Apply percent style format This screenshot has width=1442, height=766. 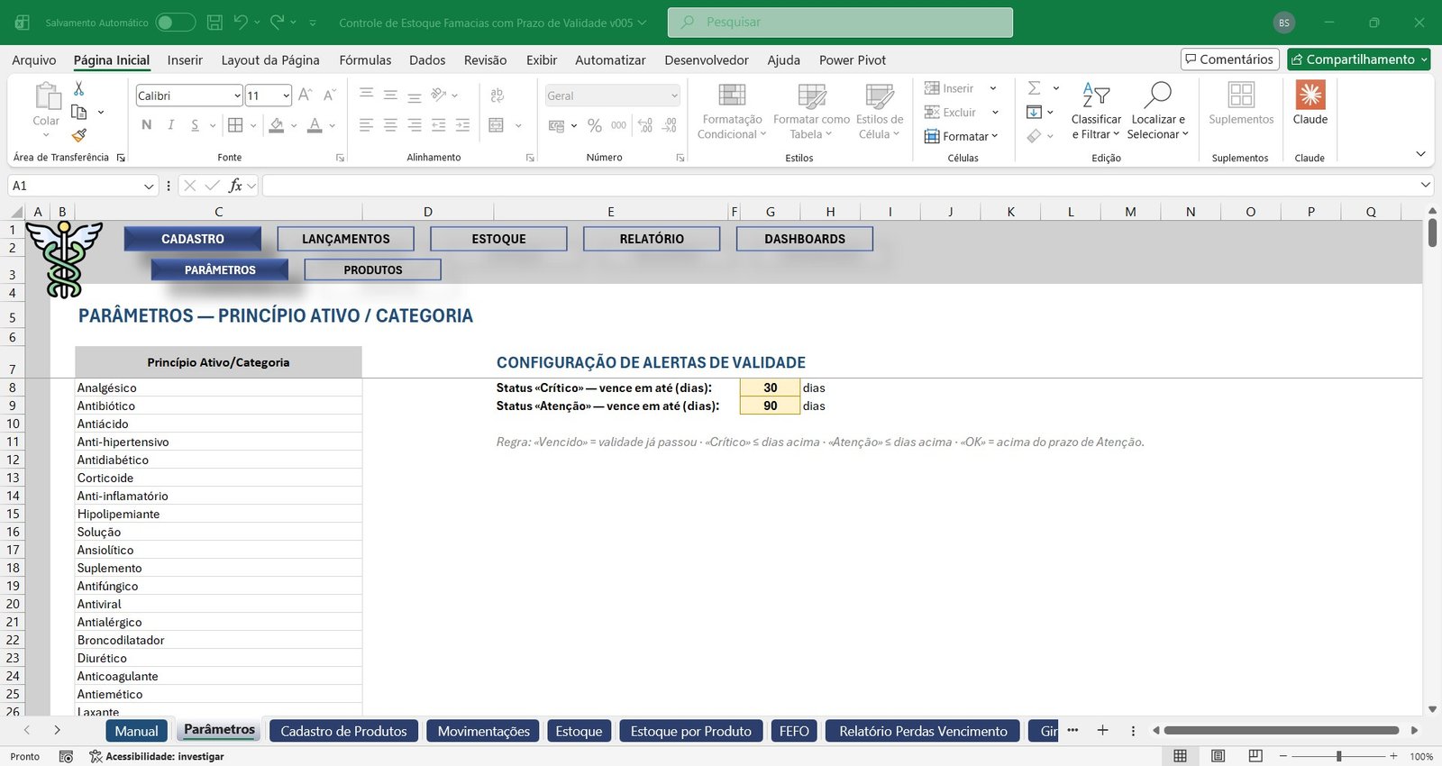coord(595,125)
